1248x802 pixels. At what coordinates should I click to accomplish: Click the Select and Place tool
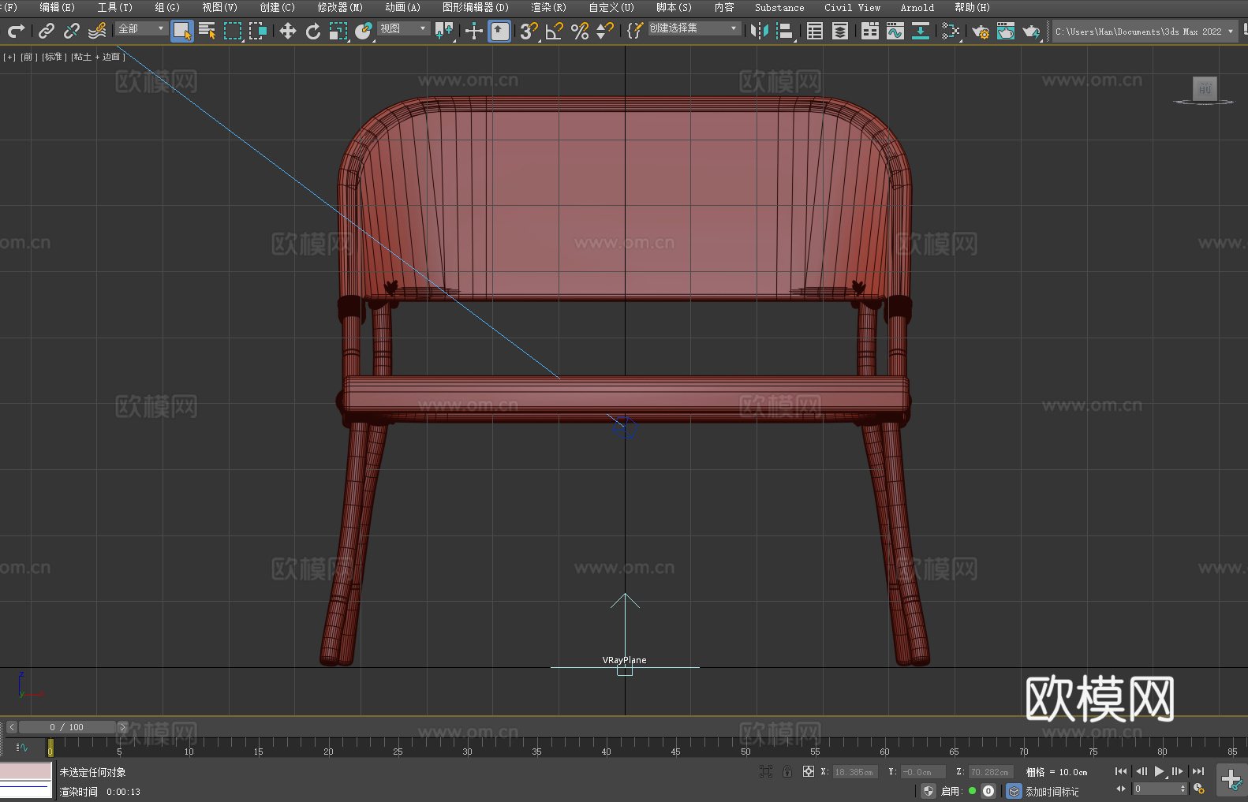pyautogui.click(x=364, y=31)
